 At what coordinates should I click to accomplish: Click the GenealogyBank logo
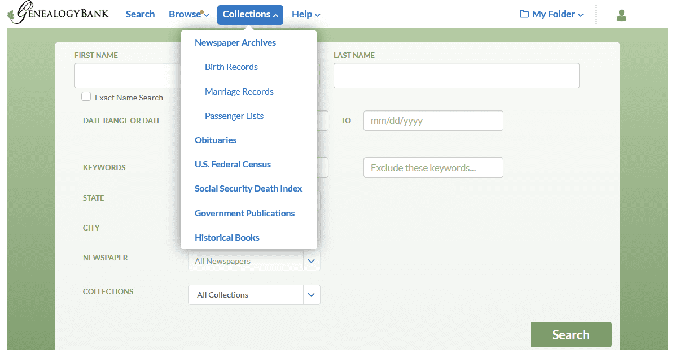click(x=58, y=13)
